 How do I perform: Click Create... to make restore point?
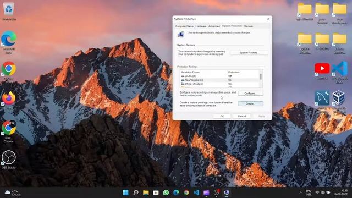coord(250,103)
